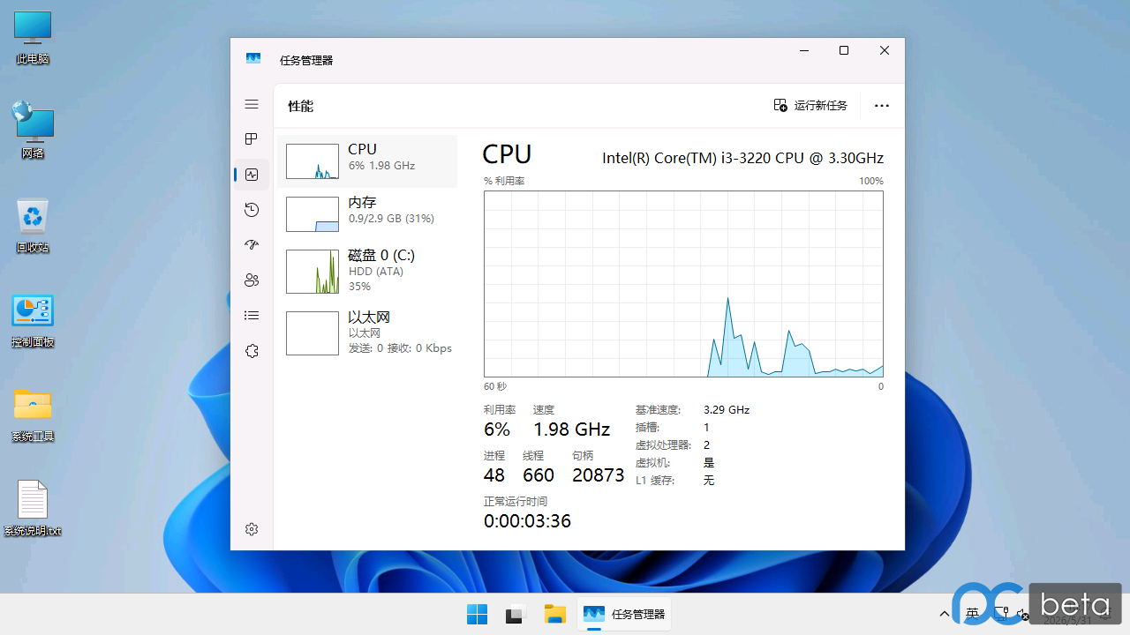Image resolution: width=1130 pixels, height=635 pixels.
Task: Open the Services puzzle icon
Action: (252, 351)
